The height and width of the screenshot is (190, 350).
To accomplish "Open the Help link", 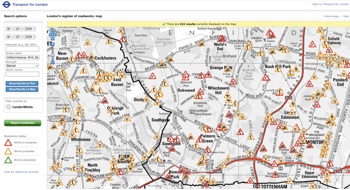I will (346, 16).
